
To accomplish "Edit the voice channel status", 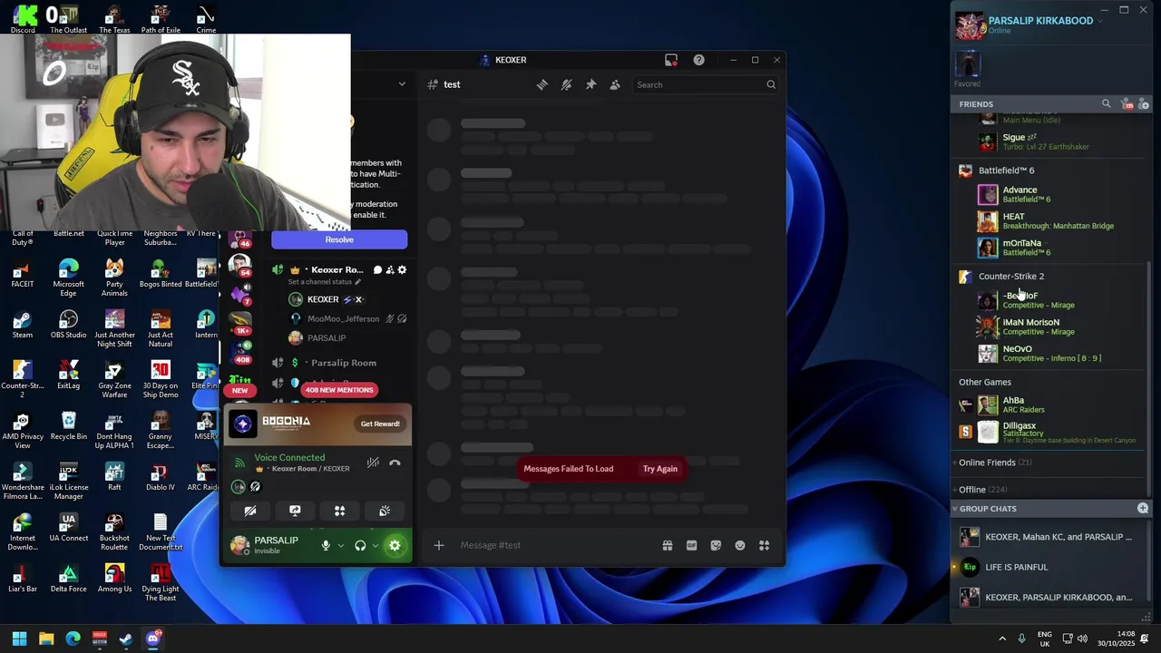I will tap(325, 282).
